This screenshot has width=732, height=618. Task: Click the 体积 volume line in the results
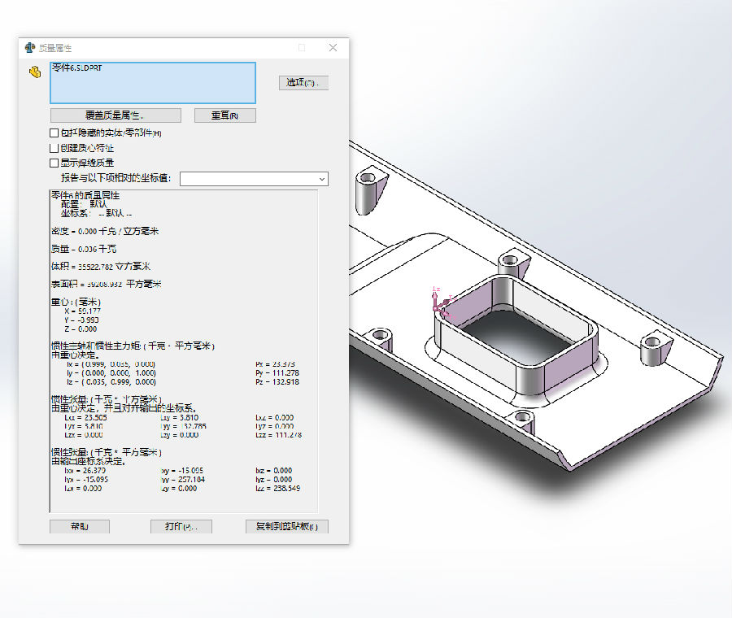coord(101,267)
